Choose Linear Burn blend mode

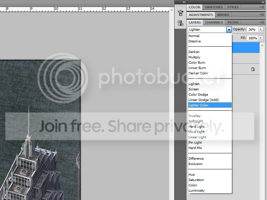click(x=210, y=68)
